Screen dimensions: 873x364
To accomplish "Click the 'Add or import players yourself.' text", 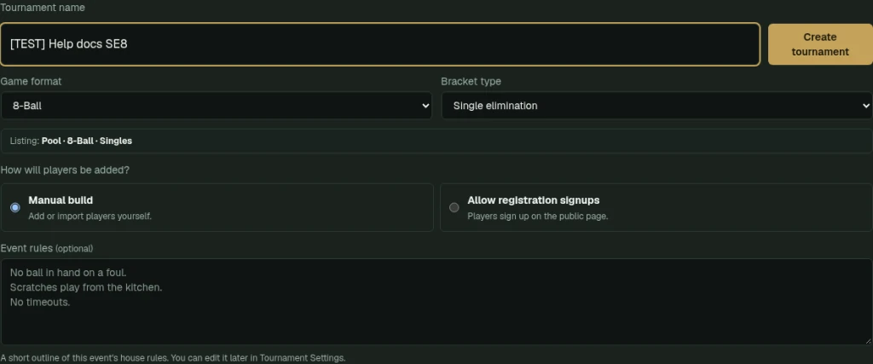I will [x=90, y=216].
